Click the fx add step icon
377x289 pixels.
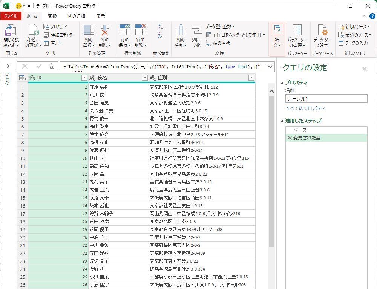pyautogui.click(x=51, y=67)
